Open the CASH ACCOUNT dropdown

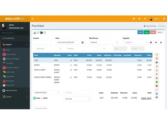46,93
